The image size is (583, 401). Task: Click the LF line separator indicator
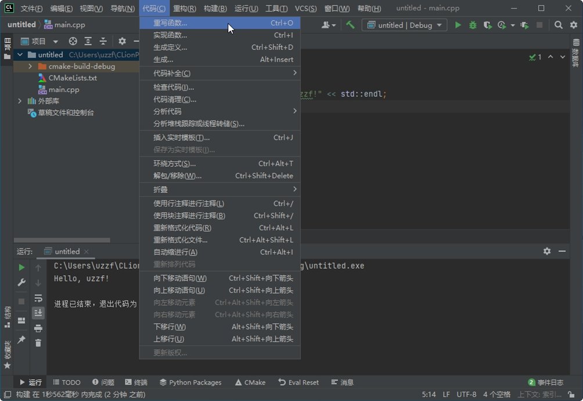tap(446, 394)
